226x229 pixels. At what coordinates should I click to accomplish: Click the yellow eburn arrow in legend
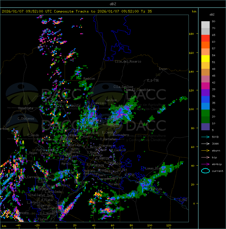click(x=205, y=151)
